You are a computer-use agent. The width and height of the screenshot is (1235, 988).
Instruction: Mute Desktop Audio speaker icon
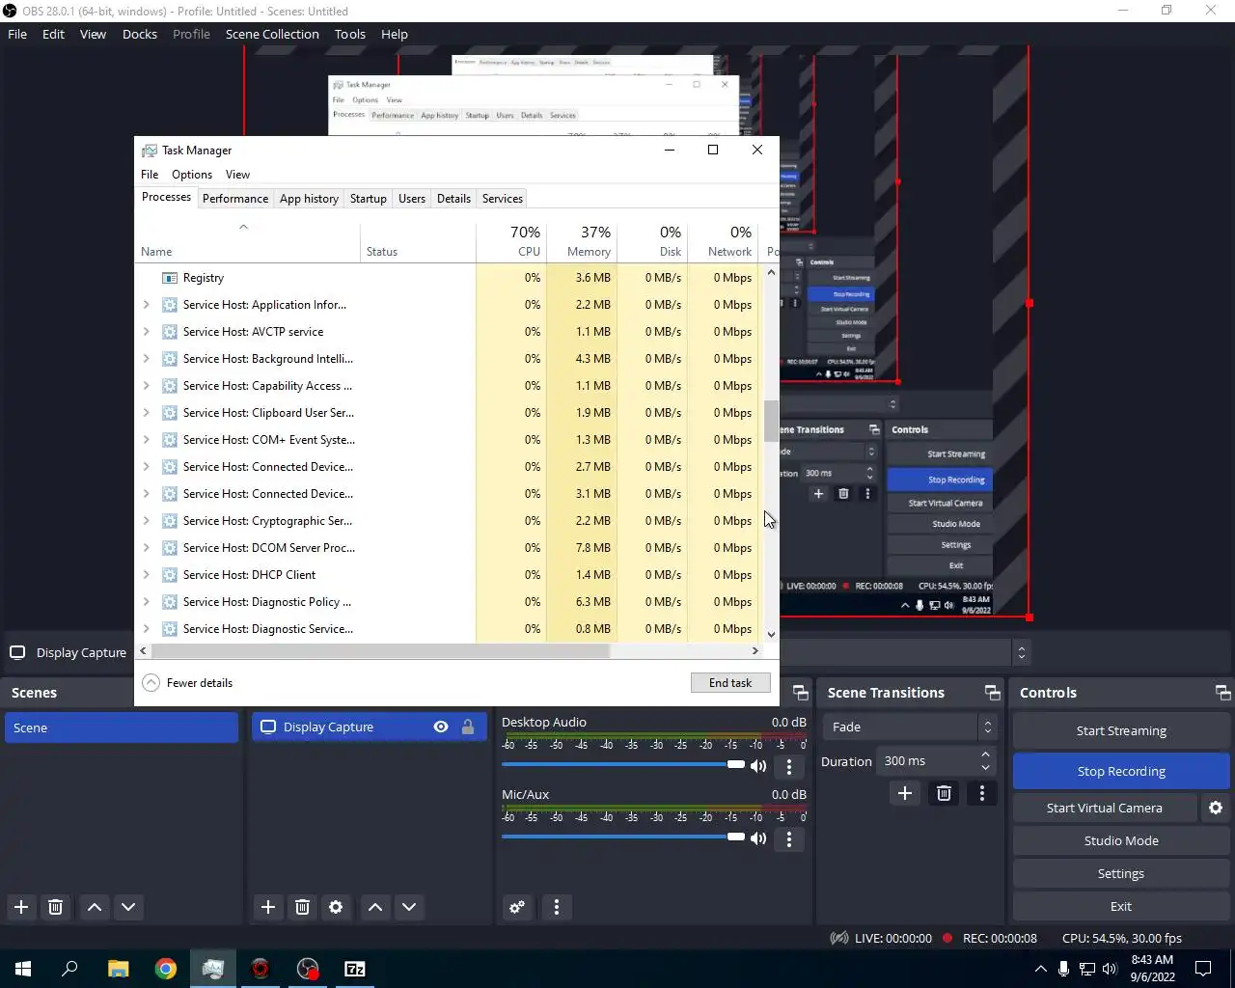click(x=758, y=766)
